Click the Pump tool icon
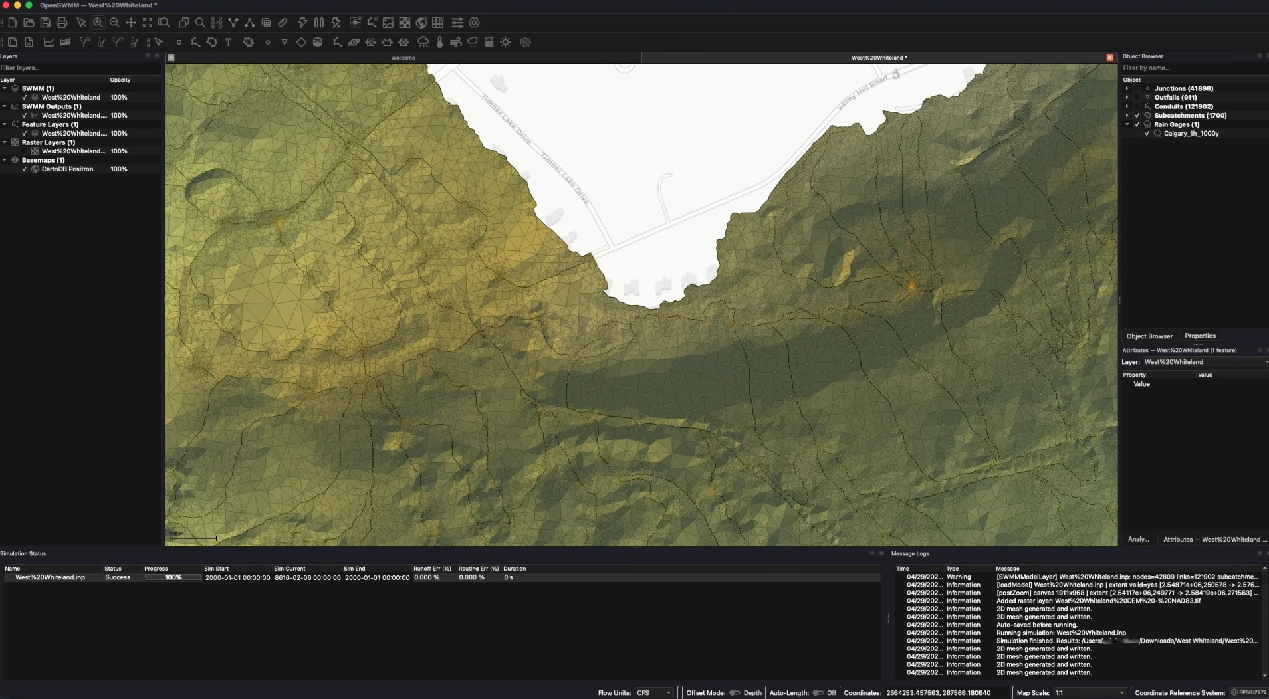This screenshot has width=1269, height=699. click(x=354, y=42)
